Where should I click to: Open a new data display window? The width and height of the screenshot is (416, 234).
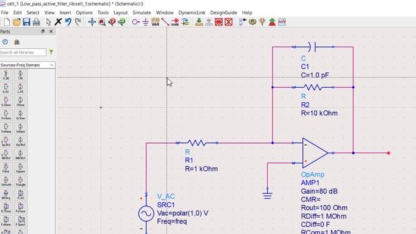(281, 22)
